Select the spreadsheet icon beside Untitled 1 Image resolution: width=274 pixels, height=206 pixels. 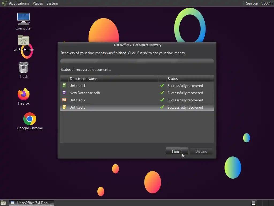point(64,85)
